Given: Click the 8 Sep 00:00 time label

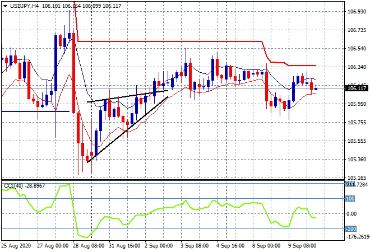Looking at the screenshot, I should tap(266, 246).
